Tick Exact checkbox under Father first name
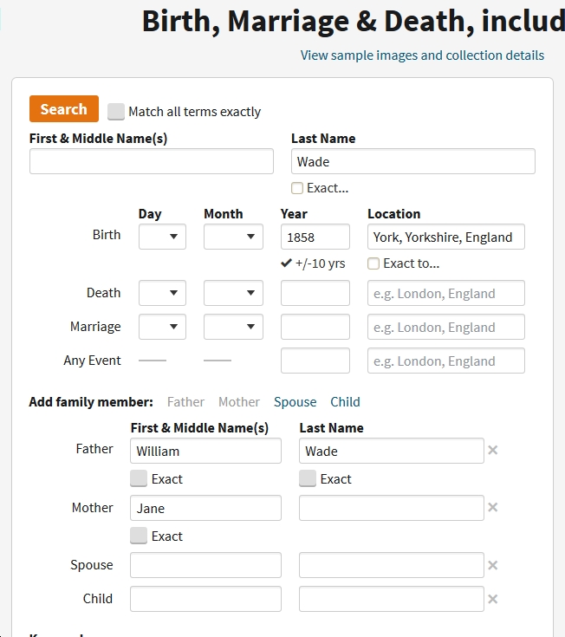This screenshot has width=565, height=637. [x=139, y=478]
